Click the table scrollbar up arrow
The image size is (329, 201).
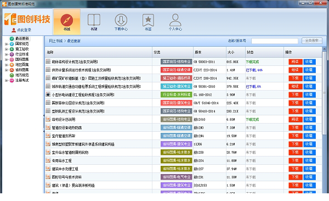coord(324,49)
